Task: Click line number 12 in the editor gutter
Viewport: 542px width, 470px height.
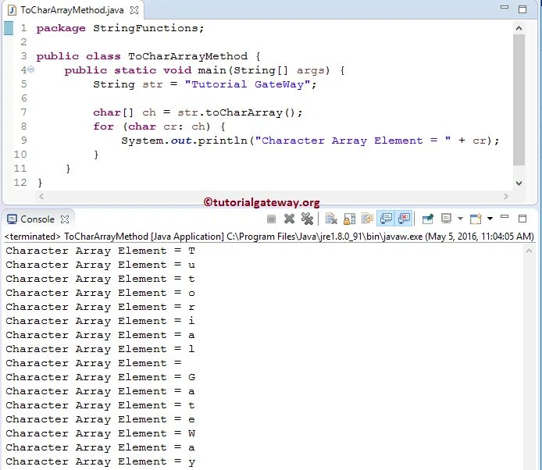Action: click(x=20, y=182)
